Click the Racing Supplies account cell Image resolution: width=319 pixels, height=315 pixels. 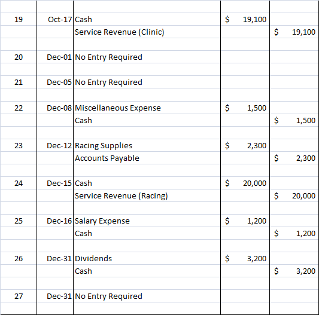tap(147, 145)
